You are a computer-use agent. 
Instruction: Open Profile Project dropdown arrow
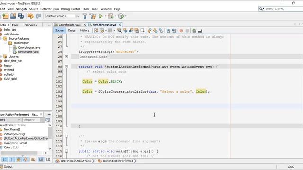(x=126, y=16)
